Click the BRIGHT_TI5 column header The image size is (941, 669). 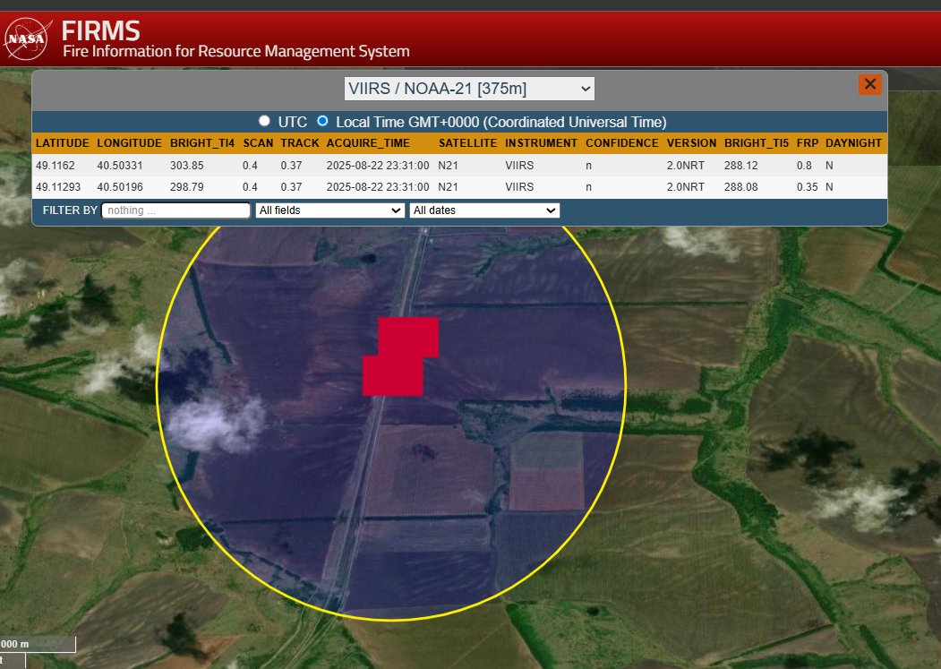coord(757,143)
